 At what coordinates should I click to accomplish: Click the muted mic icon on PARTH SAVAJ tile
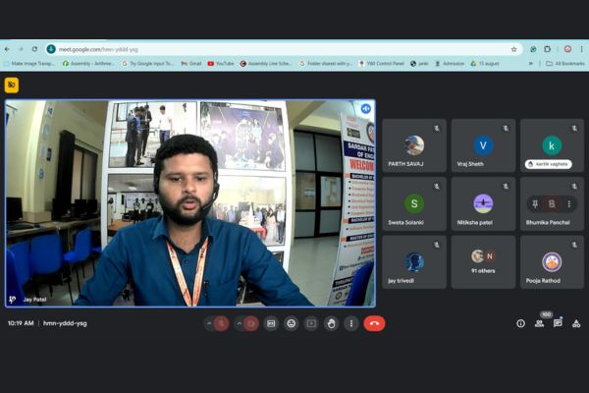pyautogui.click(x=437, y=129)
